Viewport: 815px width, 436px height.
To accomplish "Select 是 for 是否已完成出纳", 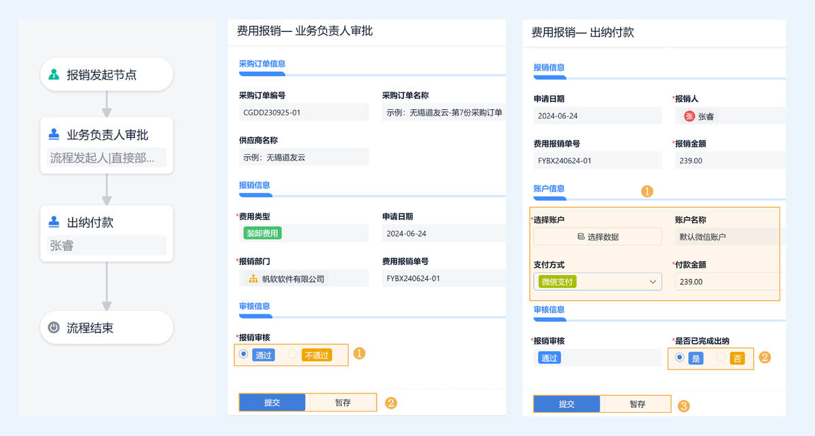I will click(x=679, y=358).
